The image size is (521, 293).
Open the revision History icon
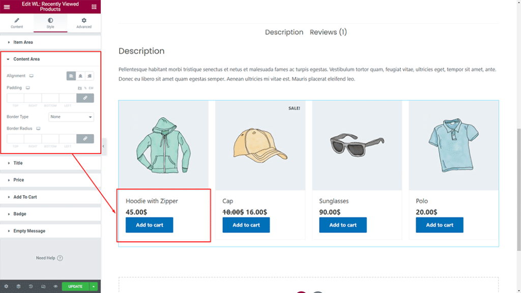point(31,286)
